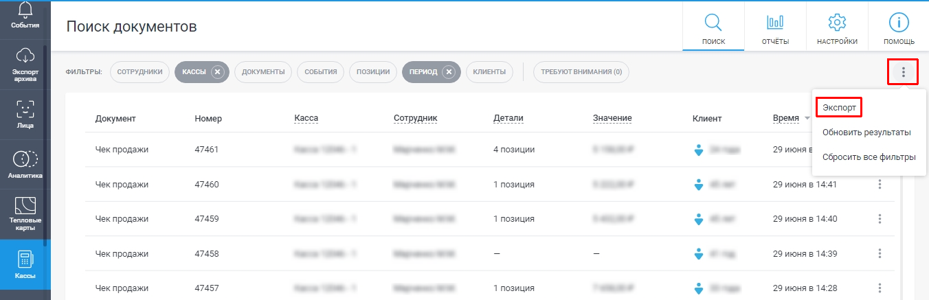Select document number 47458
The image size is (929, 300).
pyautogui.click(x=207, y=253)
